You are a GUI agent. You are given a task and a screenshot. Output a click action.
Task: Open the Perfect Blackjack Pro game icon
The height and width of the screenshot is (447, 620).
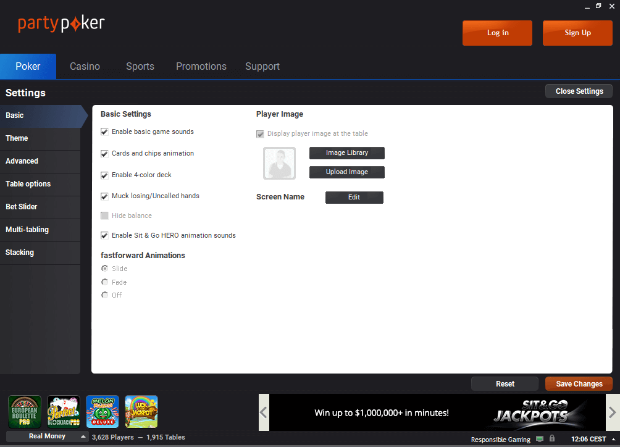point(63,411)
